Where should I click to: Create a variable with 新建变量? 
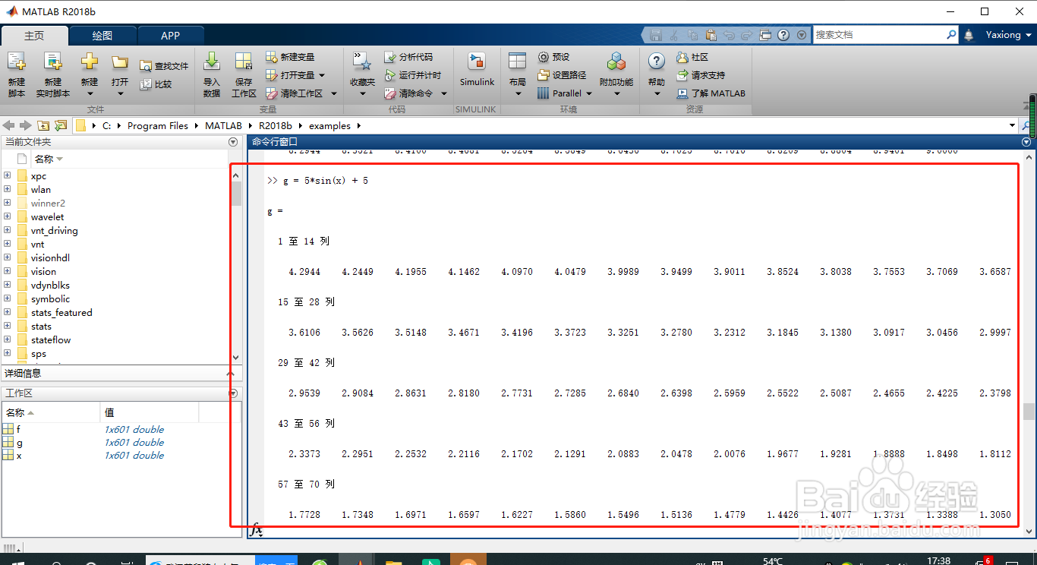click(290, 57)
